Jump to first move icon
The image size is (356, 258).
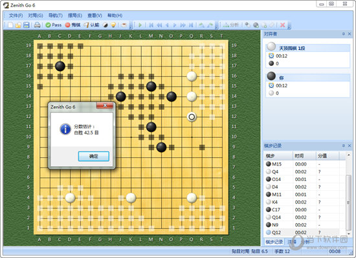pyautogui.click(x=151, y=25)
